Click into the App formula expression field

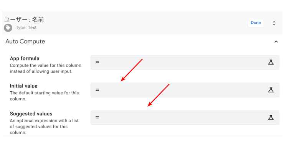tap(185, 62)
